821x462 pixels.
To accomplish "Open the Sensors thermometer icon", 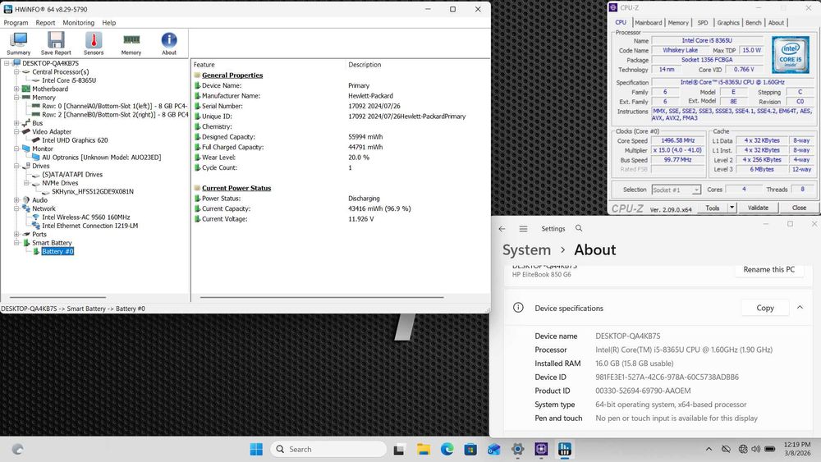I will (94, 43).
